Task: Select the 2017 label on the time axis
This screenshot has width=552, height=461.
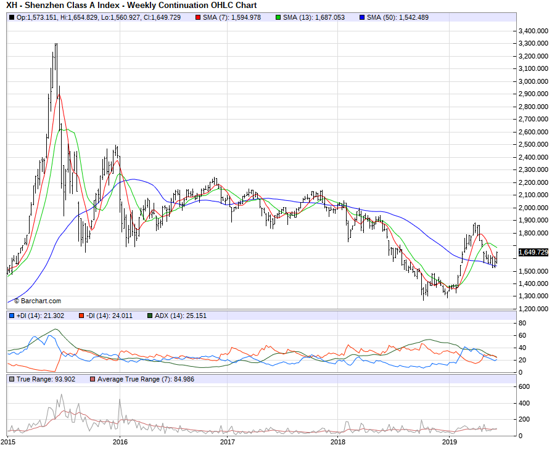Action: pyautogui.click(x=228, y=442)
